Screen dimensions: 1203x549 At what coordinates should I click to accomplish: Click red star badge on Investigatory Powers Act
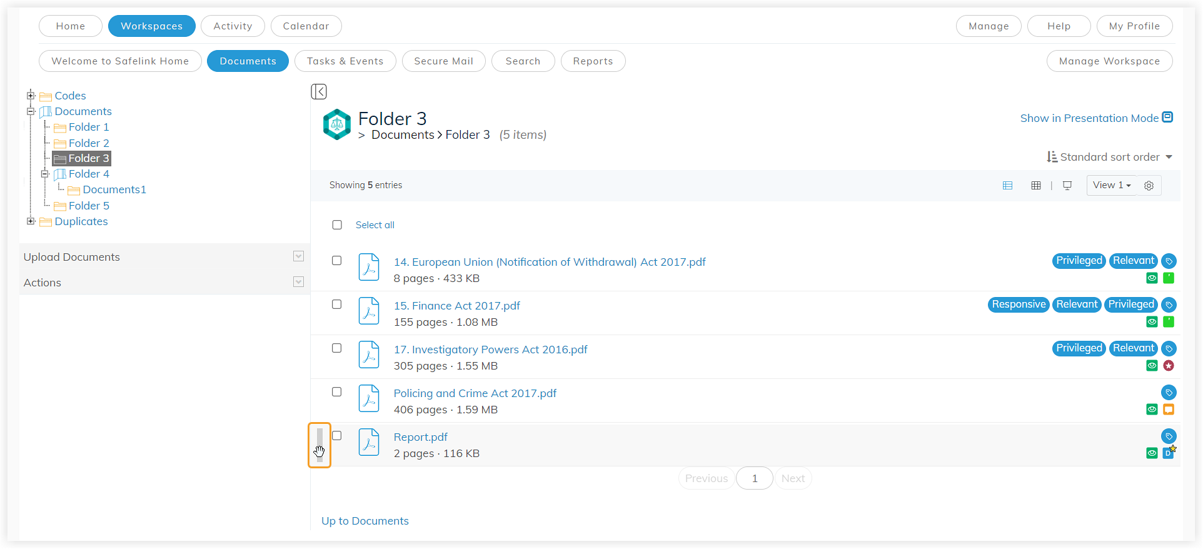tap(1168, 366)
